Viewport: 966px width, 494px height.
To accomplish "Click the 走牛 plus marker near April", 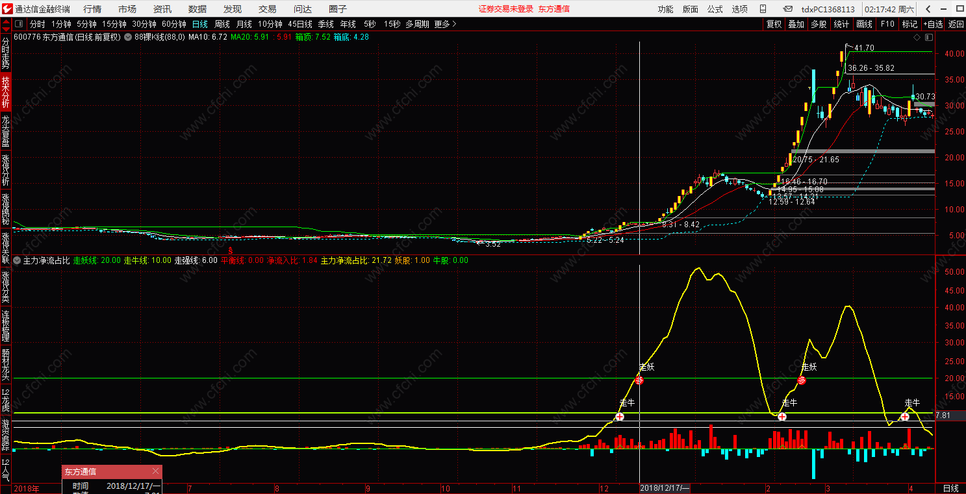I will click(x=904, y=416).
